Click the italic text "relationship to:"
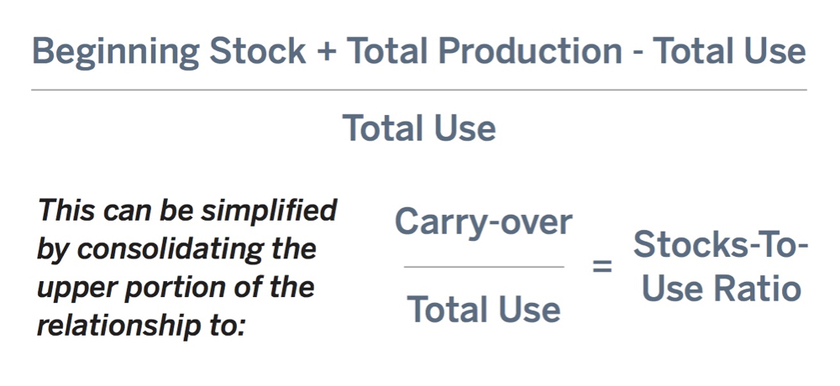The height and width of the screenshot is (386, 840). click(141, 325)
